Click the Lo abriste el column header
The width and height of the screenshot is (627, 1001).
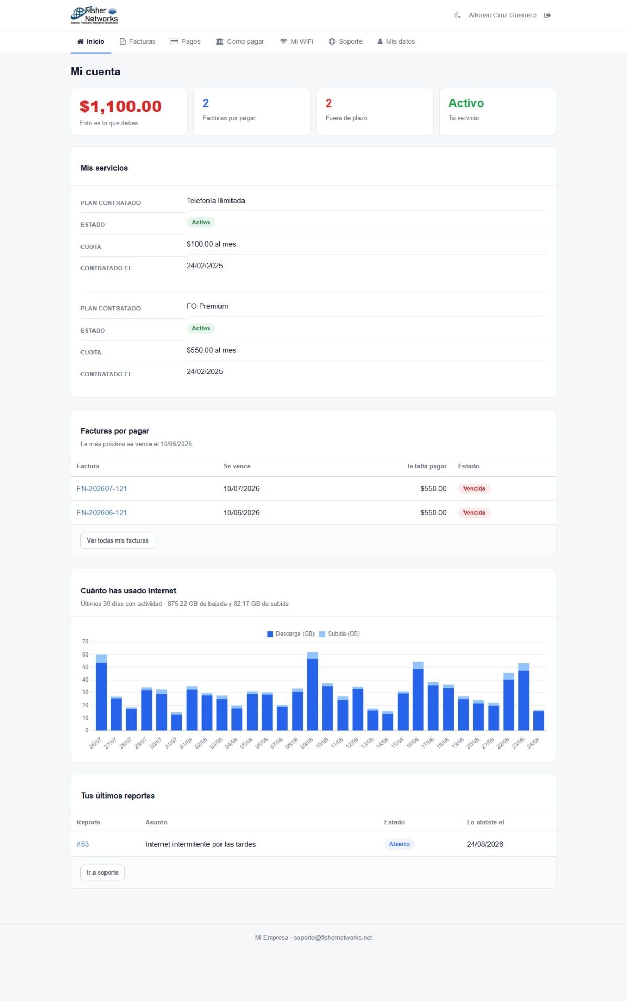coord(485,822)
